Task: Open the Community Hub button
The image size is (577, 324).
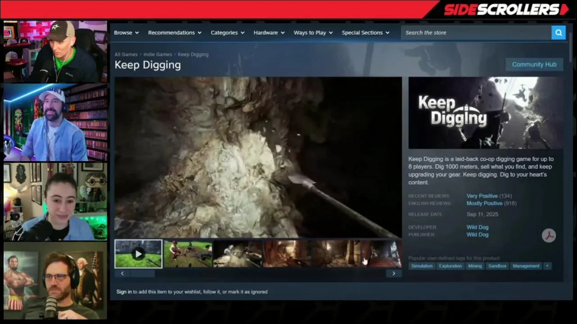Action: (x=534, y=64)
